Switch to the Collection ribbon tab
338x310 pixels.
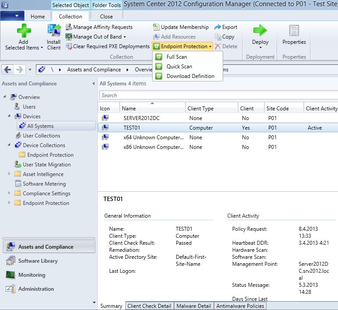click(x=71, y=17)
